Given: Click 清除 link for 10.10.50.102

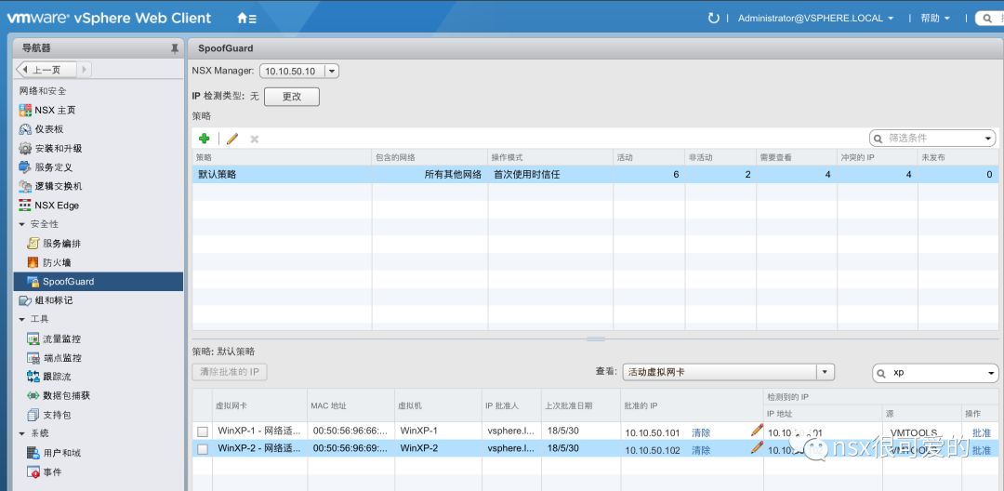Looking at the screenshot, I should [701, 450].
